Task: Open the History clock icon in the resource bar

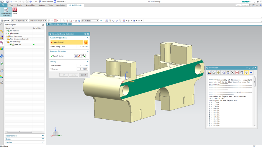Action: coord(2,71)
